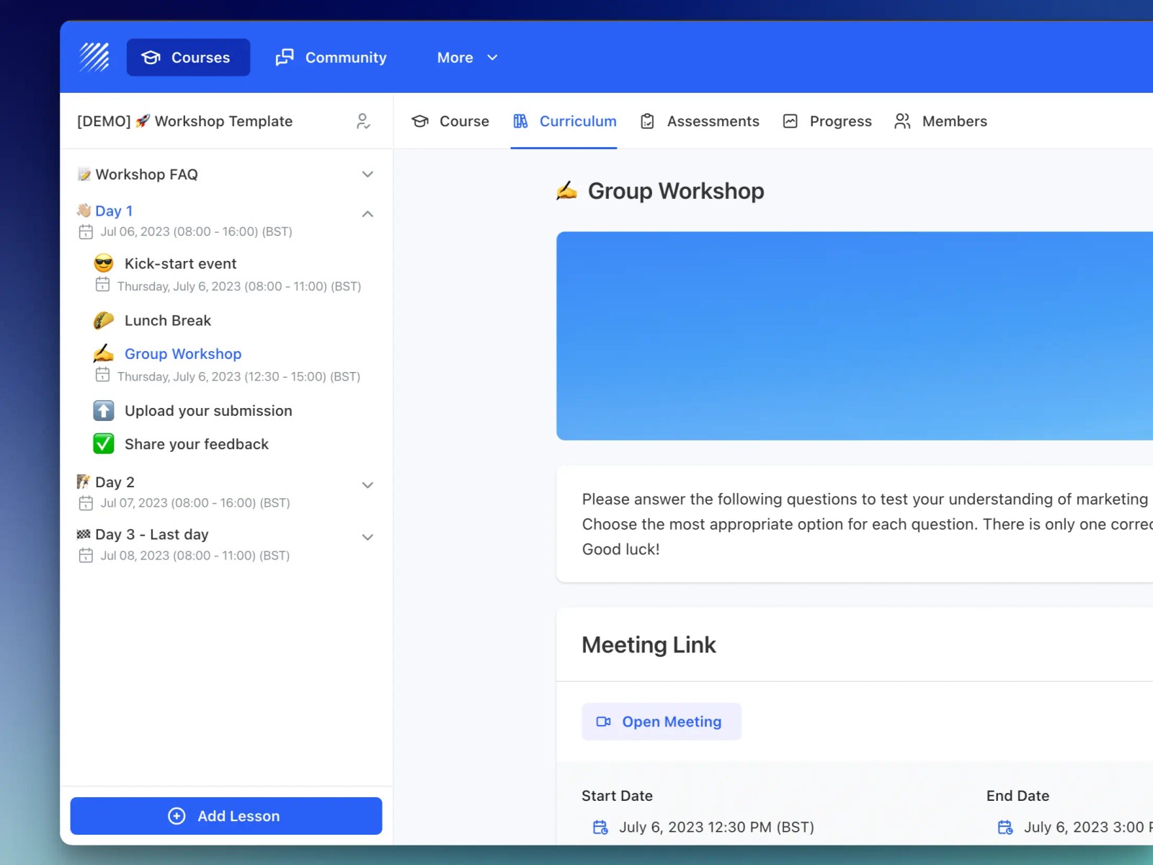Switch to the Assessments tab
1153x865 pixels.
point(700,121)
